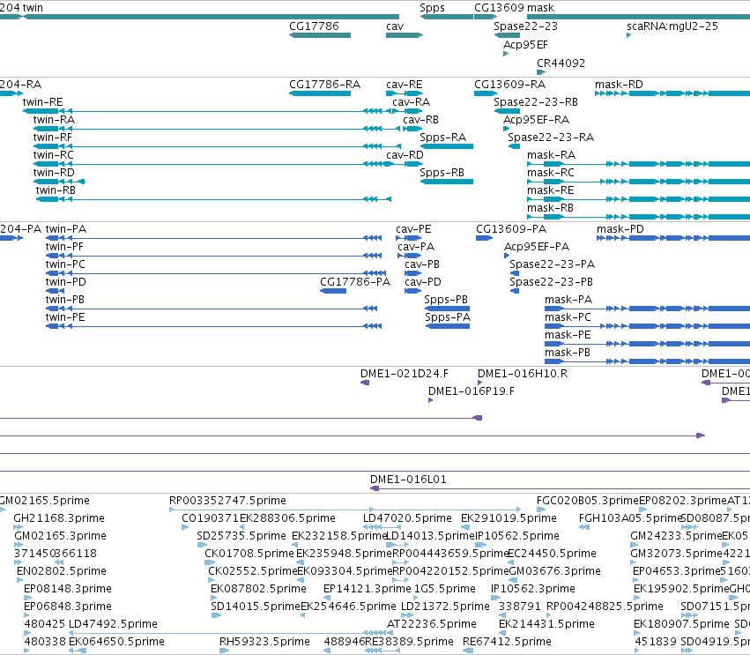Select the scaRNA:mgU2-25 label
Viewport: 750px width, 655px height.
(x=672, y=26)
